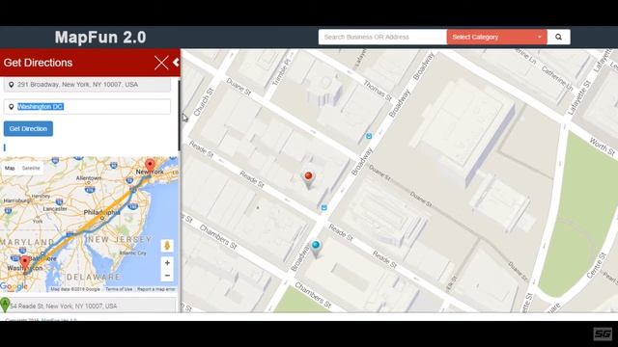Screen dimensions: 618x347
Task: Click the 291 Broadway origin address field
Action: point(87,85)
